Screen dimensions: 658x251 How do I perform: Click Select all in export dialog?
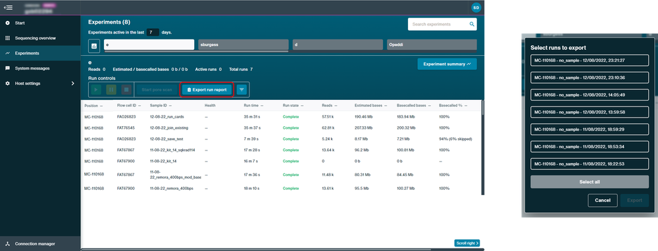pos(590,182)
